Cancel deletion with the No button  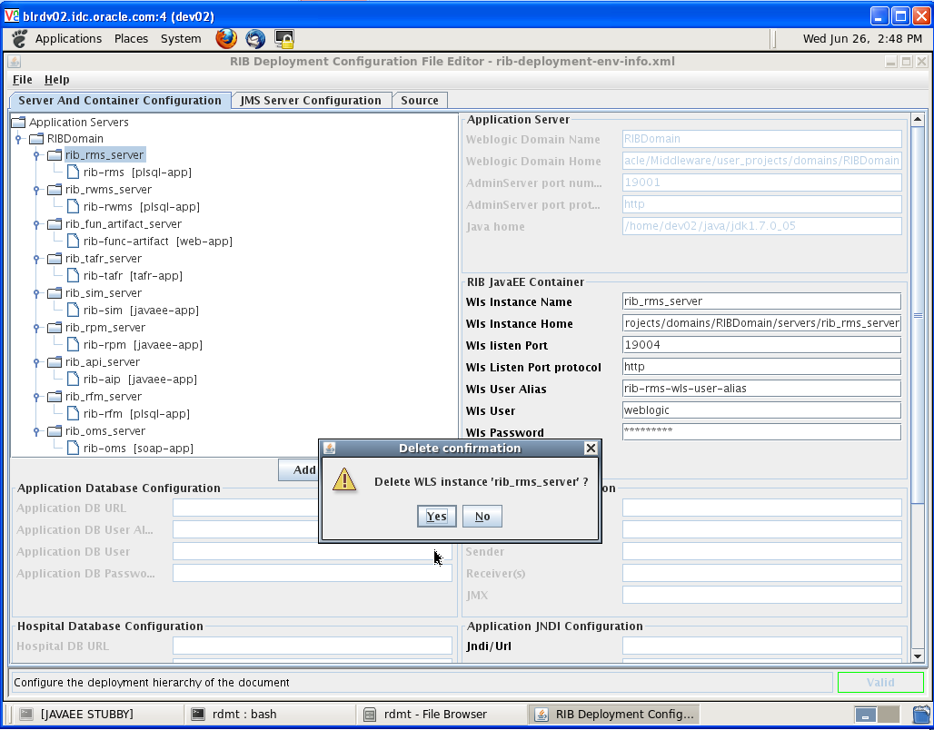[x=482, y=517]
